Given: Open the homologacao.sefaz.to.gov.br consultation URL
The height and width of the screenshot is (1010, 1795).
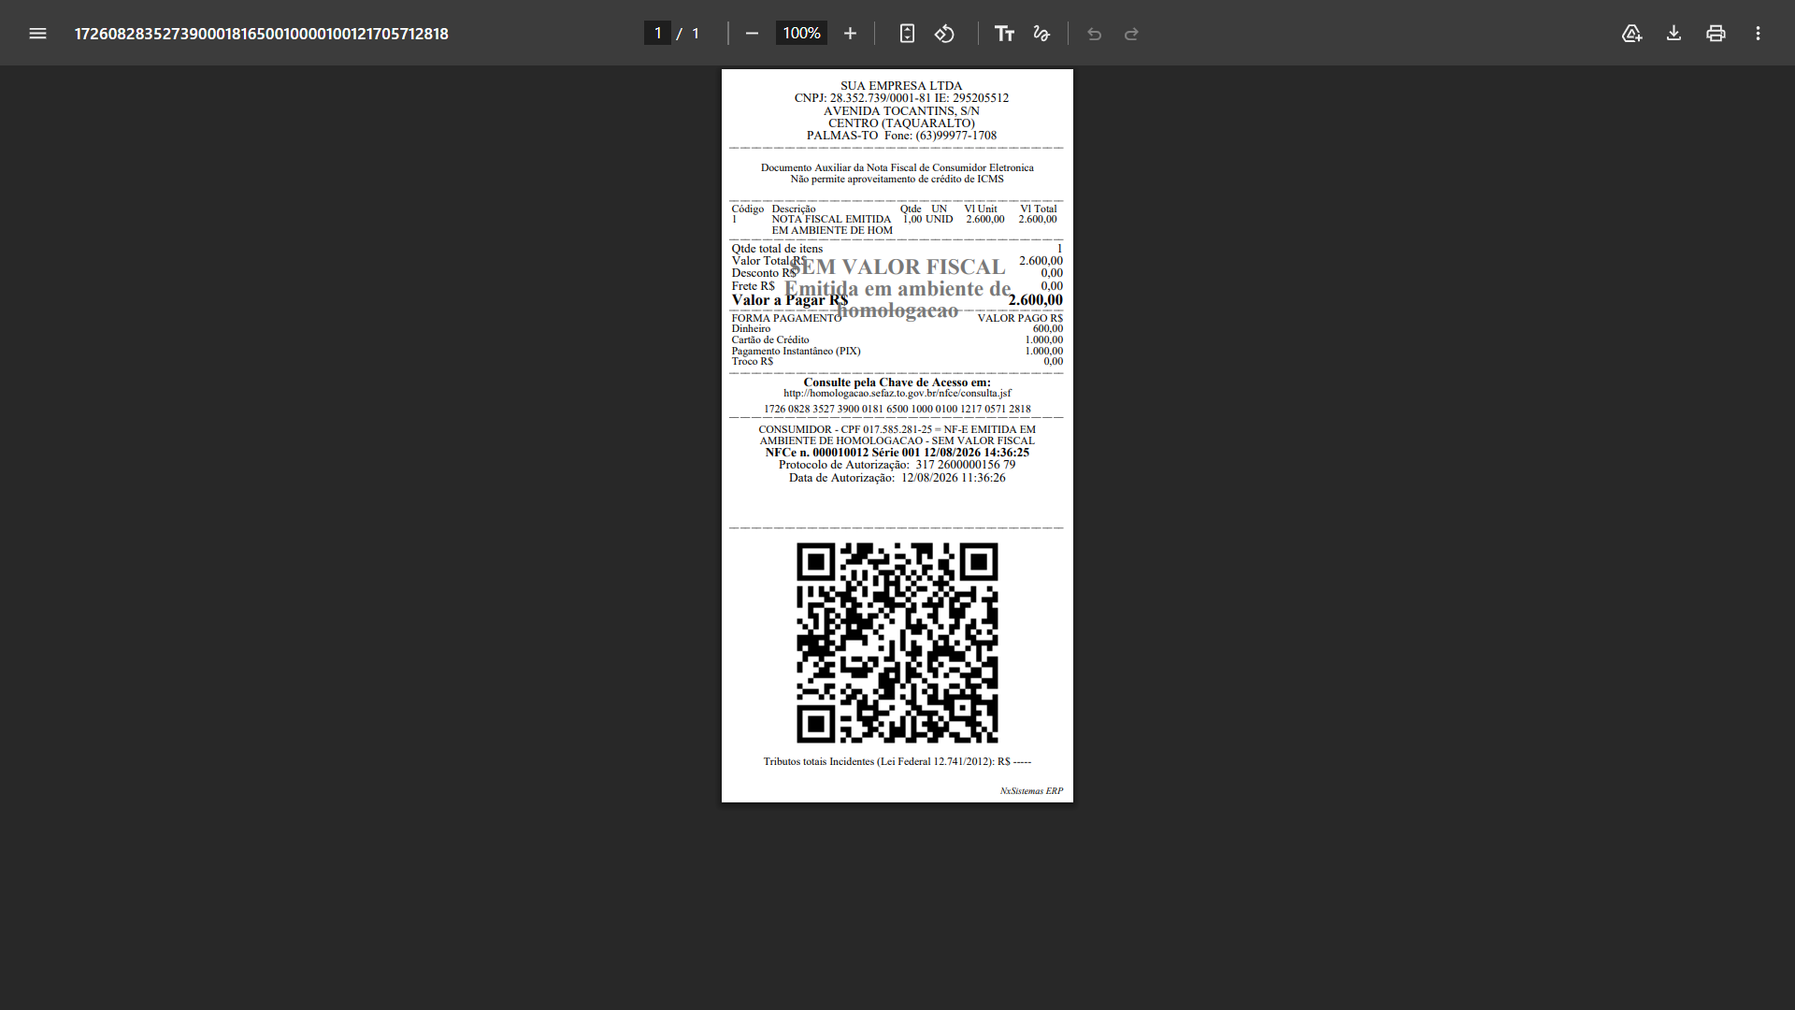Looking at the screenshot, I should pos(897,394).
